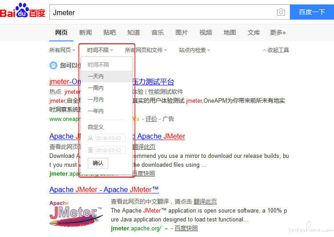Click the paw icon beside 您可以
This screenshot has width=334, height=237.
tap(53, 65)
